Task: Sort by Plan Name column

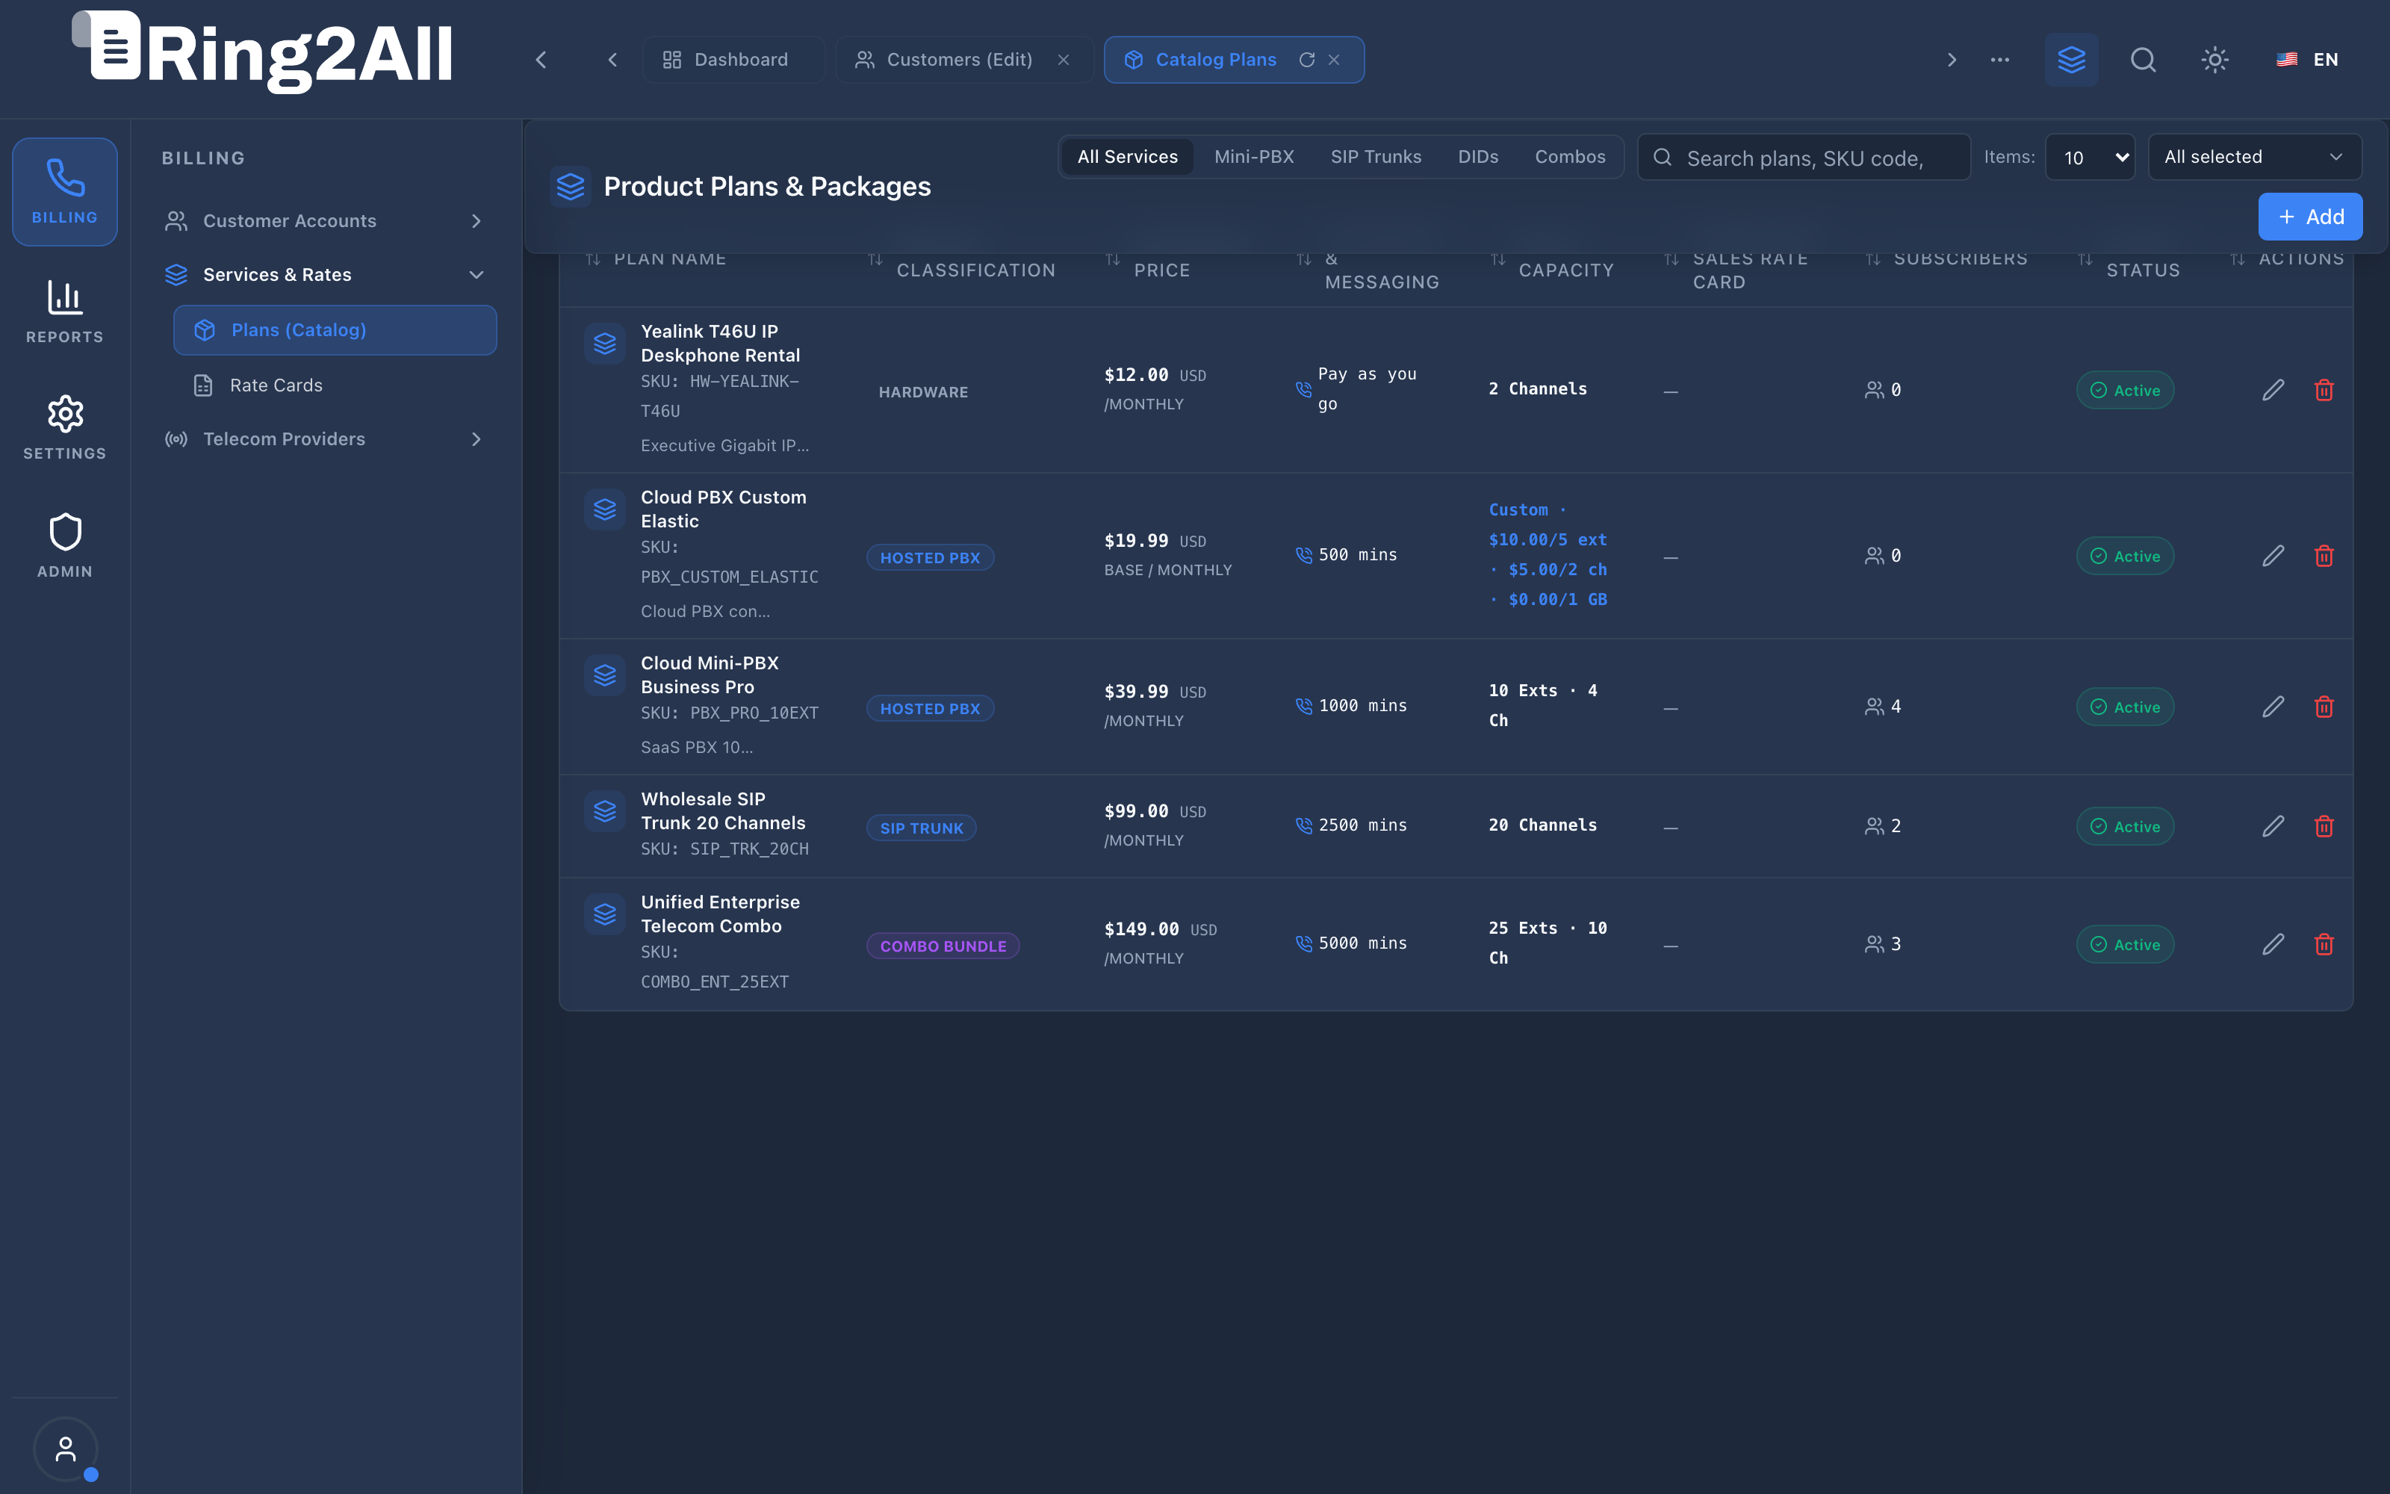Action: pyautogui.click(x=656, y=259)
